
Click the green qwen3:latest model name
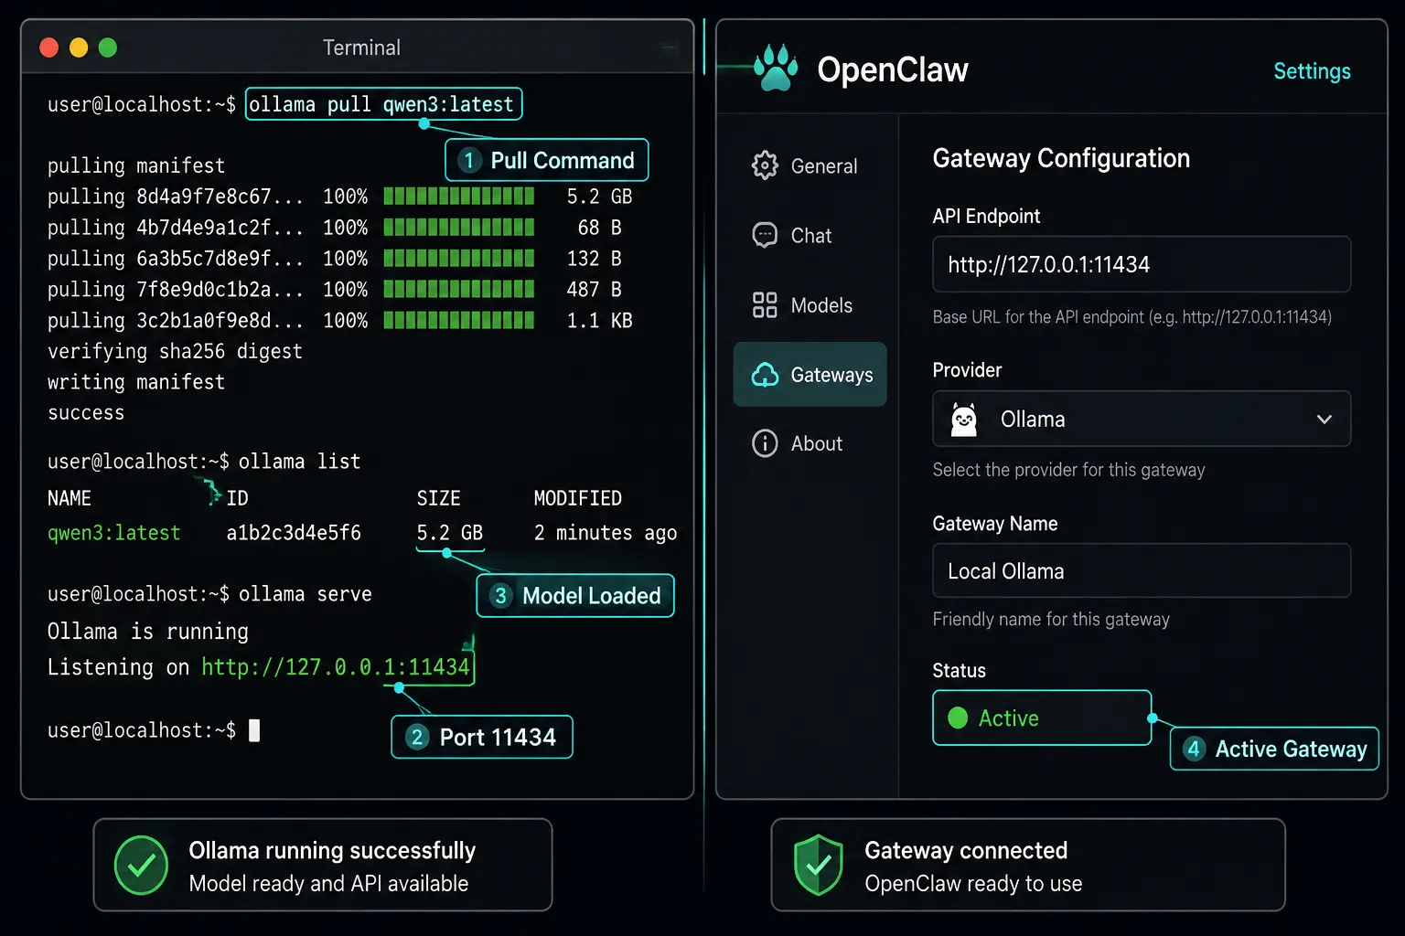[x=114, y=533]
